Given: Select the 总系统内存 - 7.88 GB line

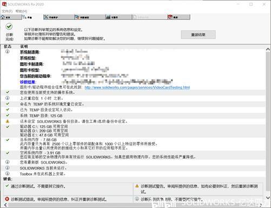Looking at the screenshot, I should pyautogui.click(x=38, y=140).
